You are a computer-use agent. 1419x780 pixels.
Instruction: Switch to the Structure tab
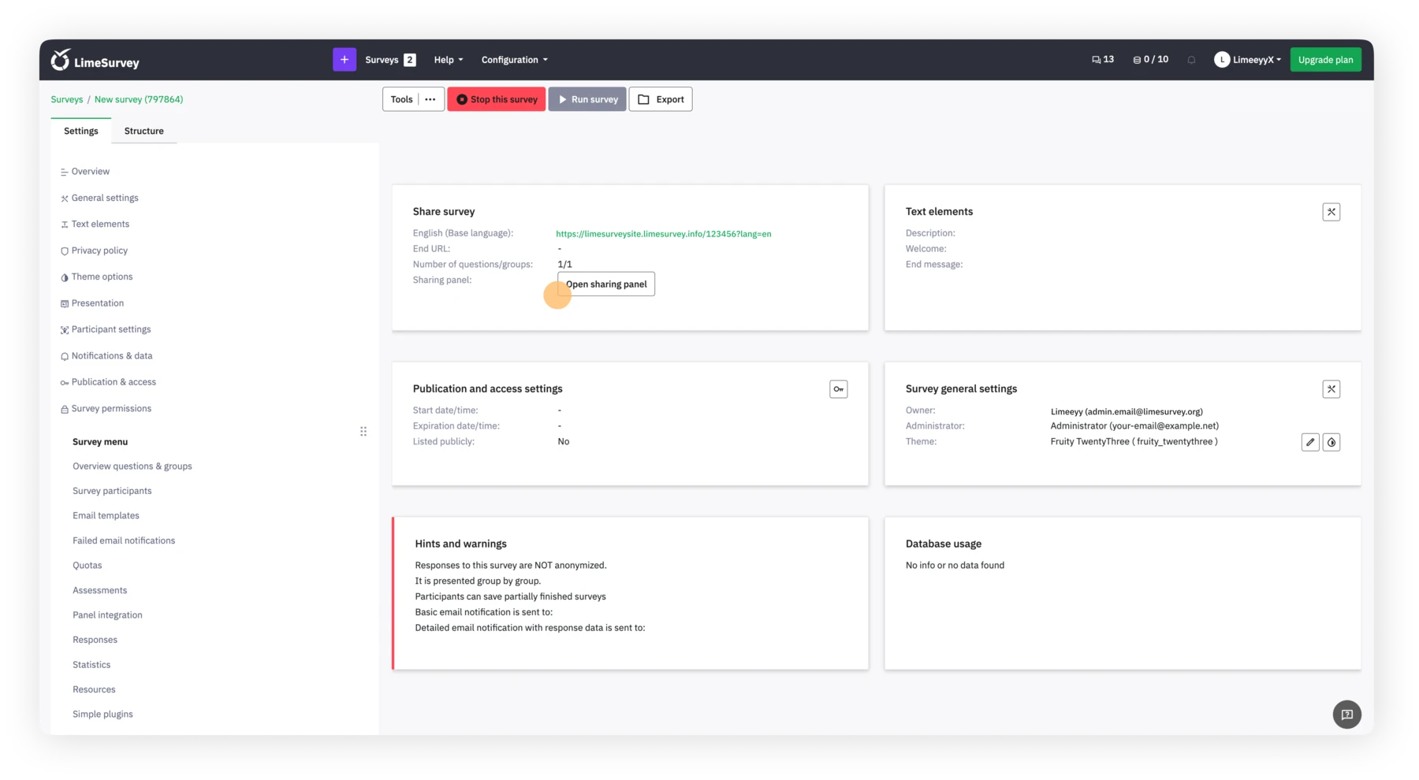(x=143, y=131)
